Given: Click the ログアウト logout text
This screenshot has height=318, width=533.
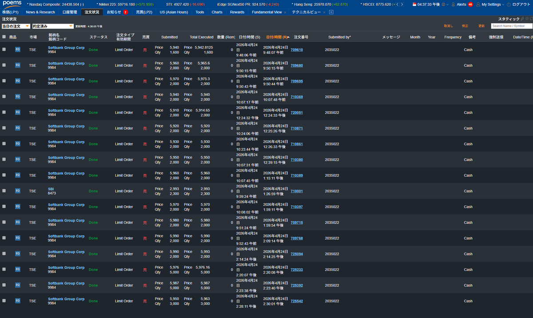Looking at the screenshot, I should 521,4.
